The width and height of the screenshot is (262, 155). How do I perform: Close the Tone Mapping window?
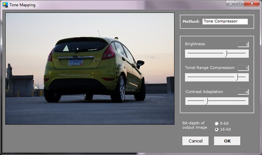[252, 3]
